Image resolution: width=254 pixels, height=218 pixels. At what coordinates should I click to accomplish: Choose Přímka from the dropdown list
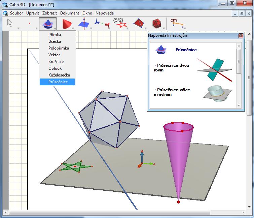(57, 35)
